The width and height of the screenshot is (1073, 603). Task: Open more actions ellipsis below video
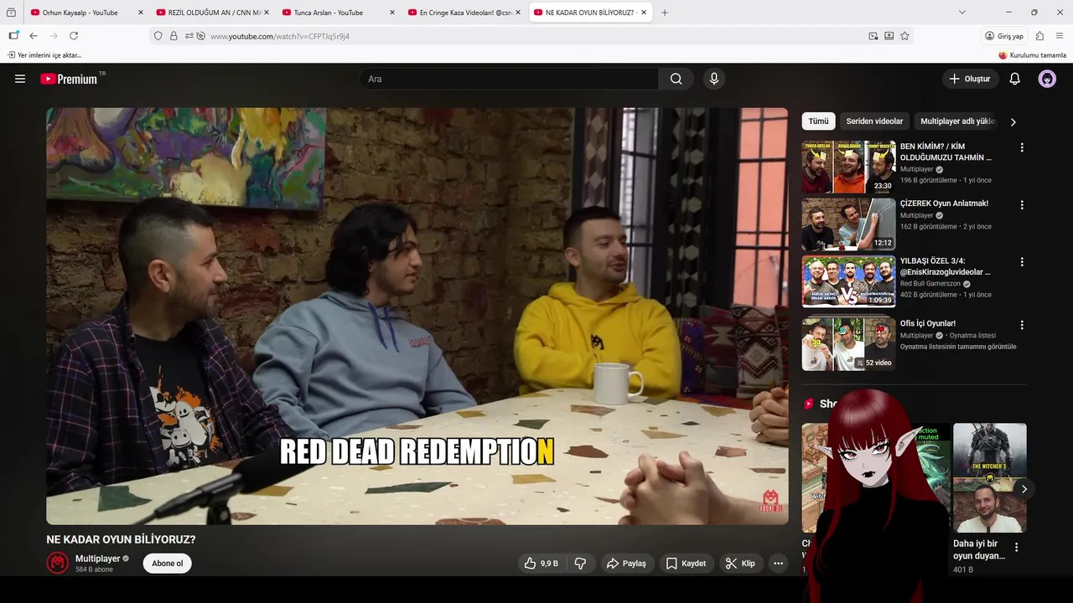coord(778,564)
